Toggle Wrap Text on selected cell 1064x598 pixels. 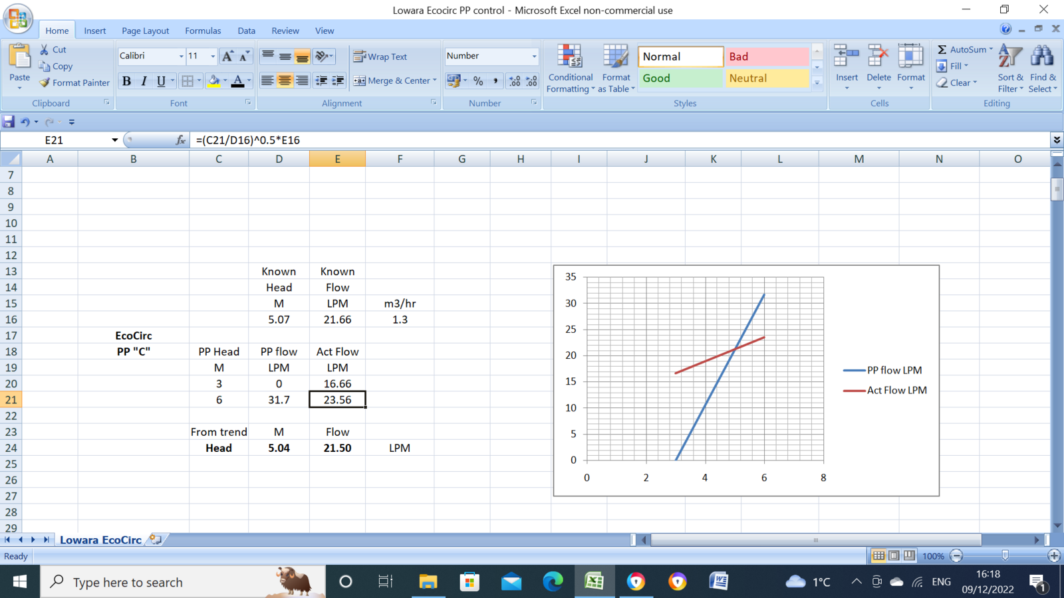tap(380, 56)
